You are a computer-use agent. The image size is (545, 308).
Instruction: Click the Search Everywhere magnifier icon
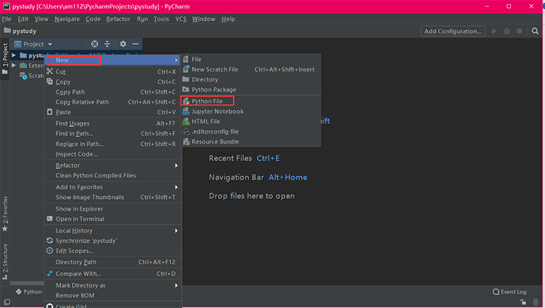click(x=535, y=31)
